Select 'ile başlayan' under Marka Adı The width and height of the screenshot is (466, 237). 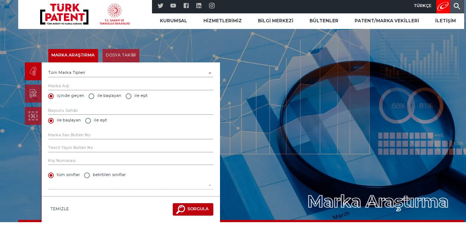91,96
